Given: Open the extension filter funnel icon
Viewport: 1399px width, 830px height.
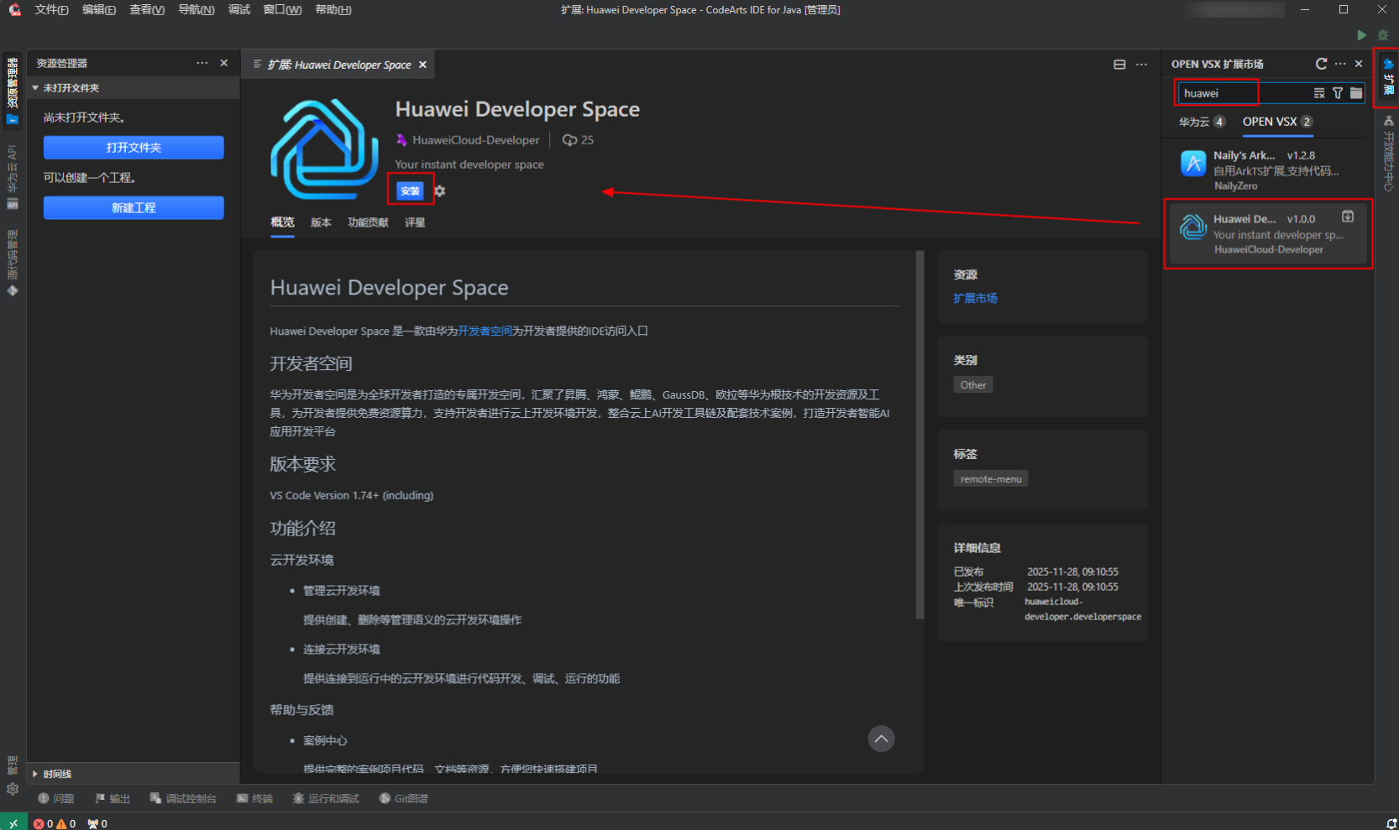Looking at the screenshot, I should [x=1338, y=93].
